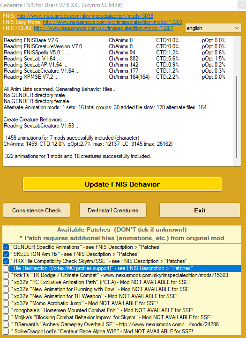Click the 'CTD:5.6%' value in log
246x338 pixels.
click(168, 59)
